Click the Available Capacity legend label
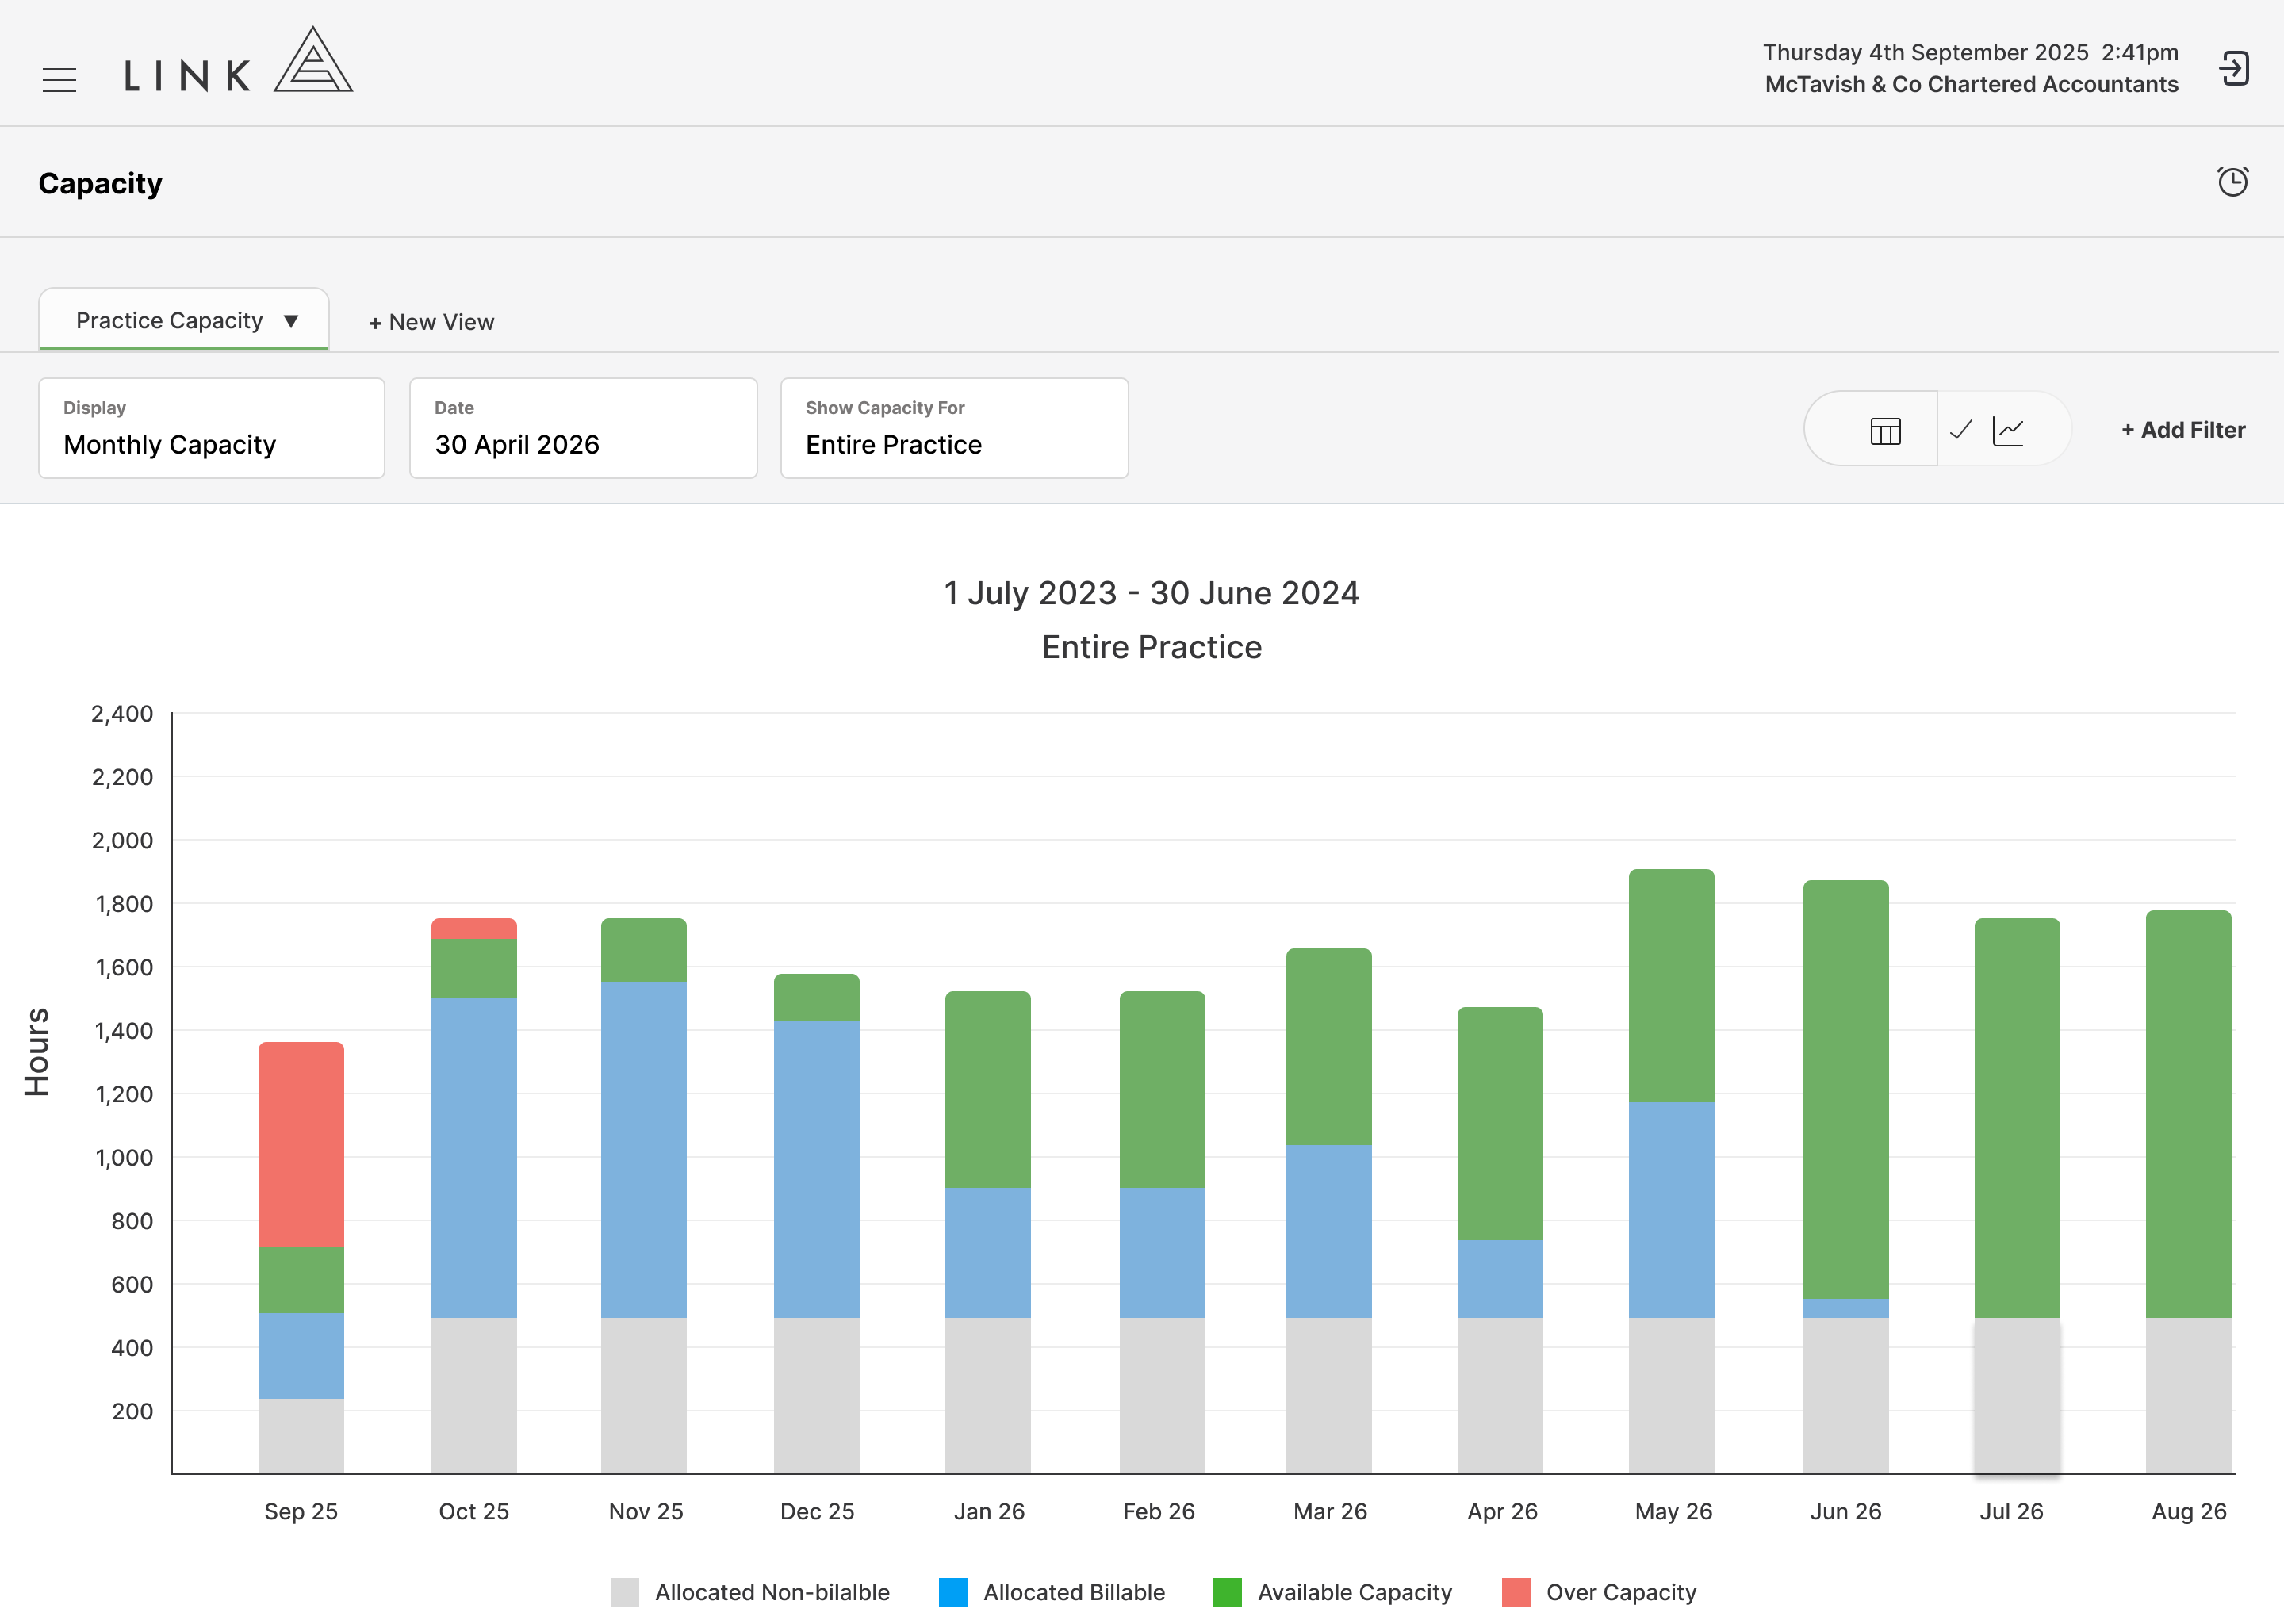The width and height of the screenshot is (2284, 1624). (x=1354, y=1592)
